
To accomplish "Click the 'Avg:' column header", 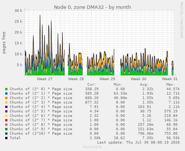I will tap(144, 85).
